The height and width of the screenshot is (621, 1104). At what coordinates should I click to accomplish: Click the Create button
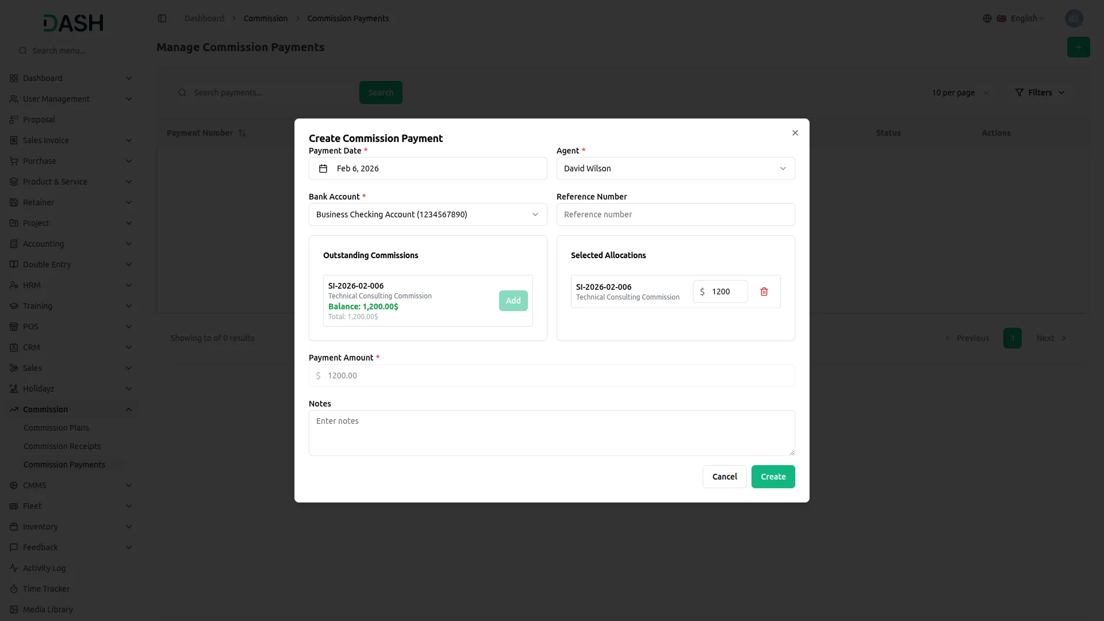(773, 477)
